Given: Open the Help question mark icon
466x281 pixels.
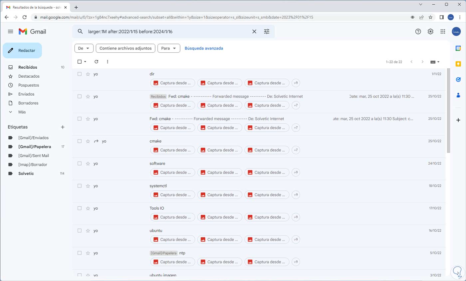Looking at the screenshot, I should [418, 32].
